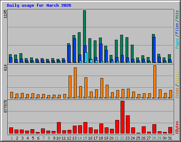Click the KBytes legend label
Screen dimensions: 181x142
coord(177,127)
